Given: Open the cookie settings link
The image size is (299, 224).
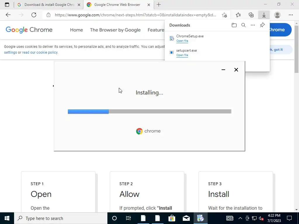Looking at the screenshot, I should [x=11, y=52].
